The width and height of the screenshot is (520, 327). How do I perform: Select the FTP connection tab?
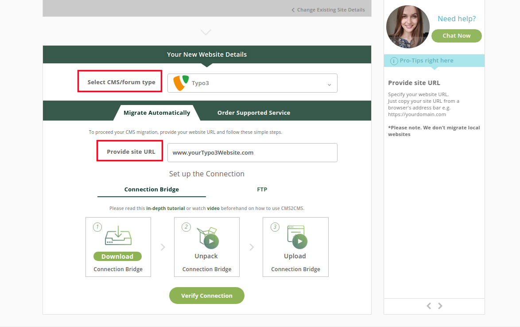click(262, 189)
